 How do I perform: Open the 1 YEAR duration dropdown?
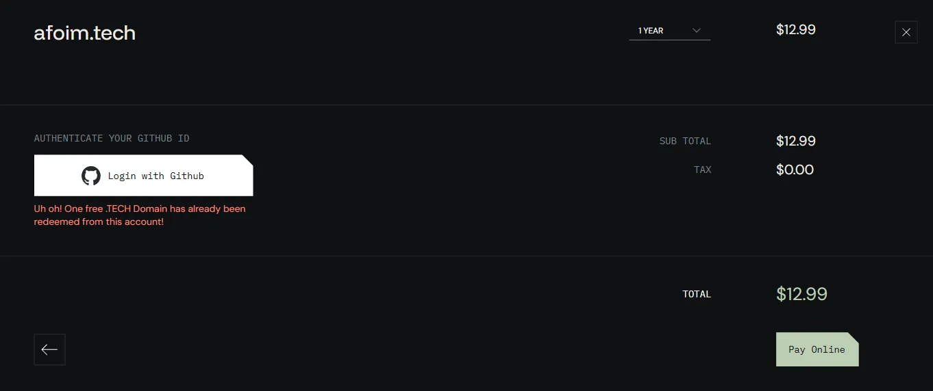[670, 31]
